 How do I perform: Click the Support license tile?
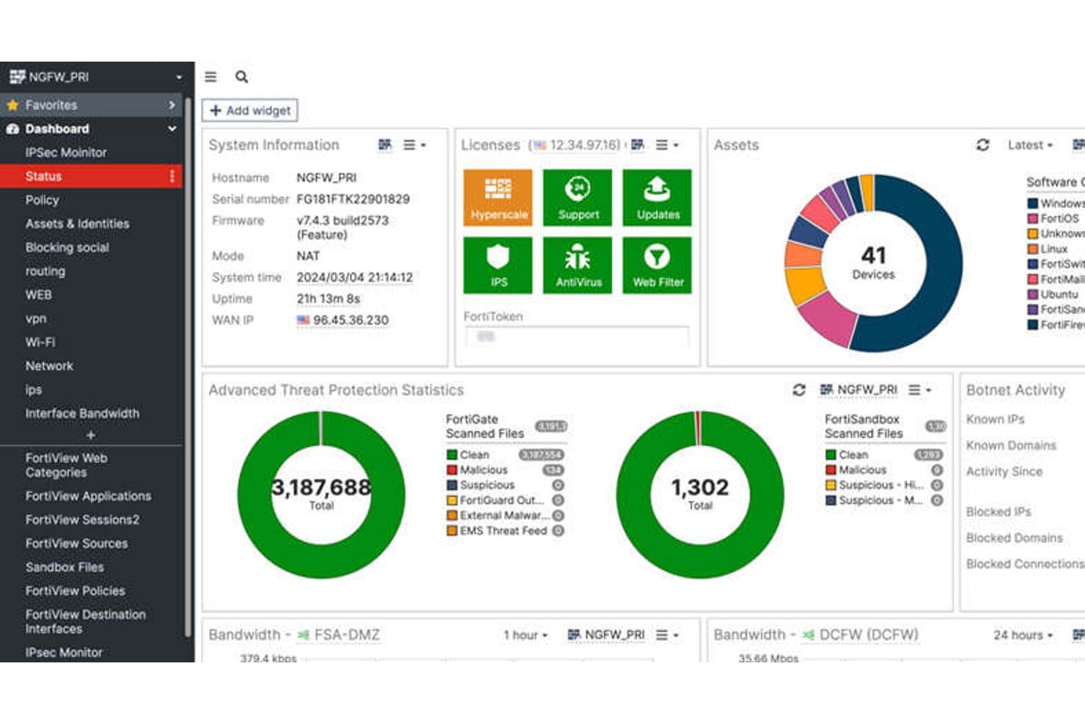[x=578, y=197]
